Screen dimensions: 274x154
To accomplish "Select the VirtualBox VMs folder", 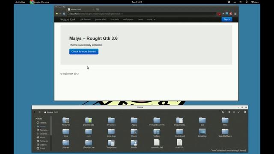I will (157, 121).
